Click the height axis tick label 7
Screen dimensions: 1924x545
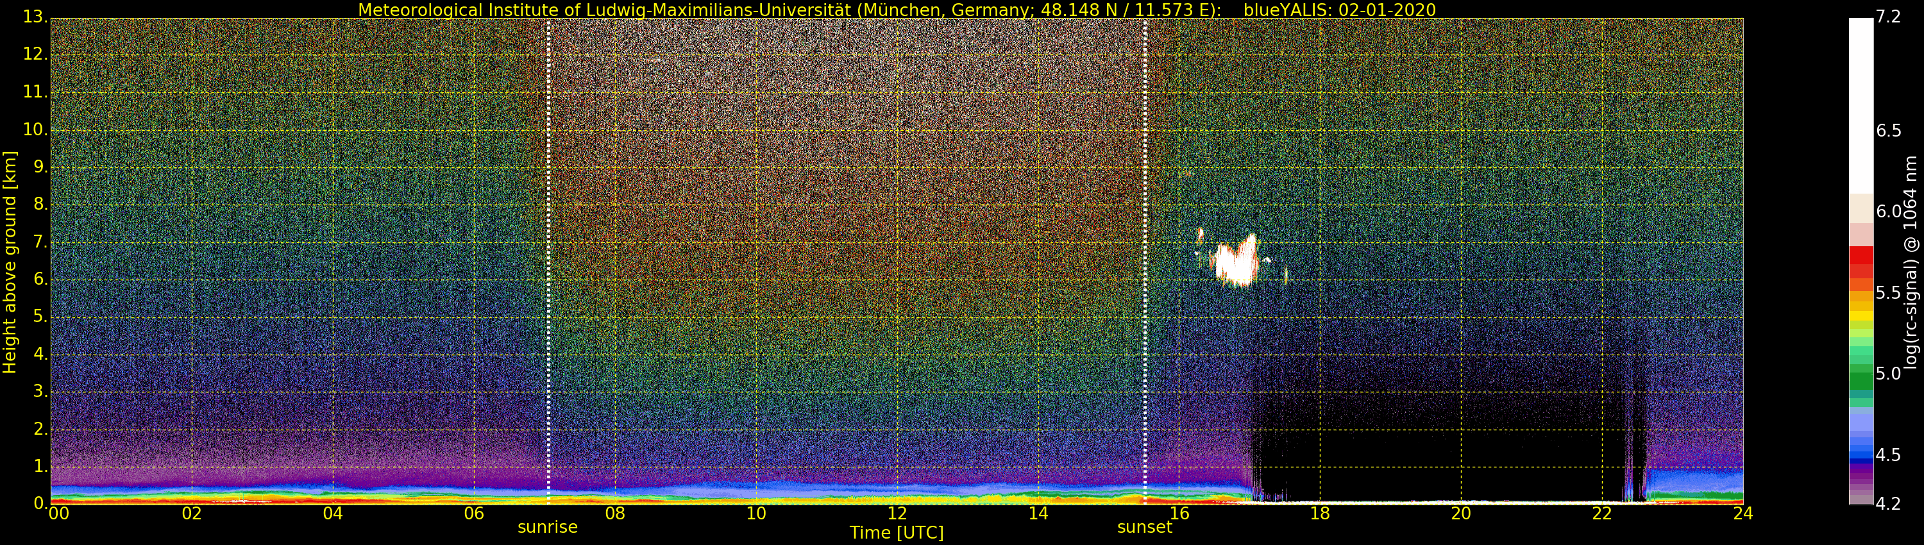pyautogui.click(x=41, y=242)
